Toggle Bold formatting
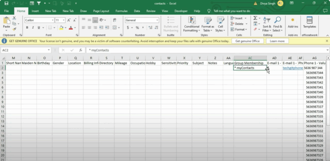 tap(27, 28)
